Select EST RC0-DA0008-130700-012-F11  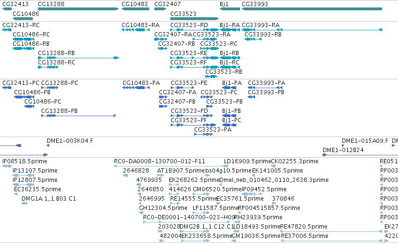point(159,161)
